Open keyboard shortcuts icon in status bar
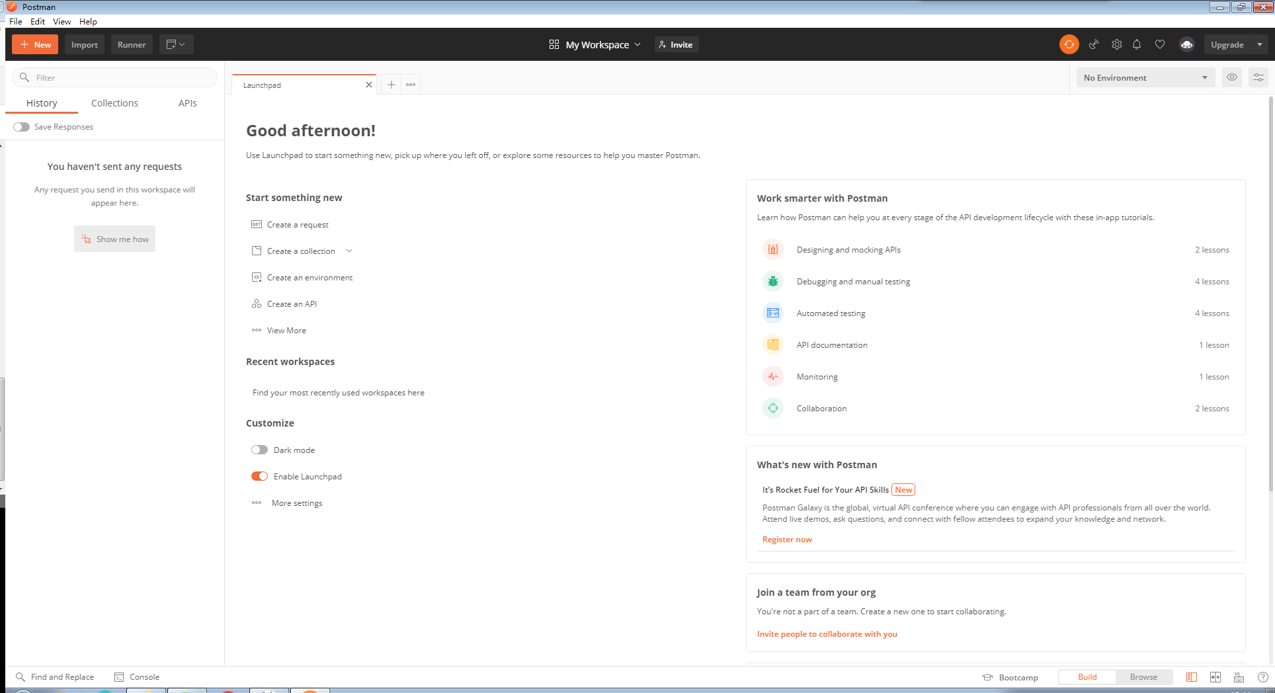Viewport: 1275px width, 693px height. (1239, 677)
